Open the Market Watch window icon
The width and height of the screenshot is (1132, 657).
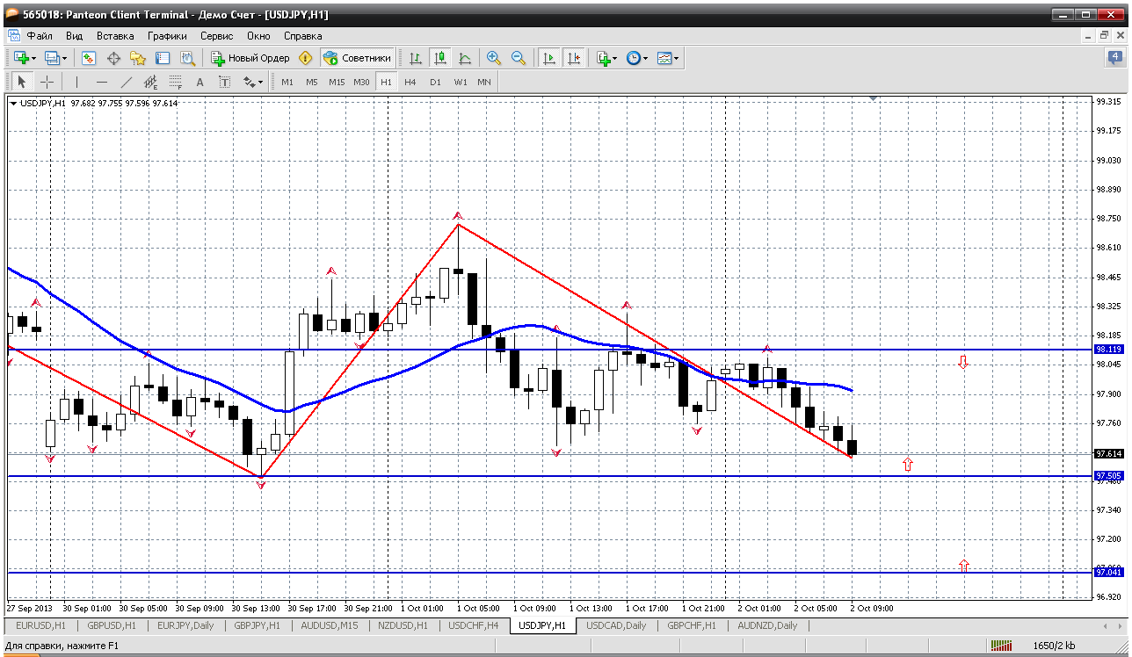pos(89,58)
